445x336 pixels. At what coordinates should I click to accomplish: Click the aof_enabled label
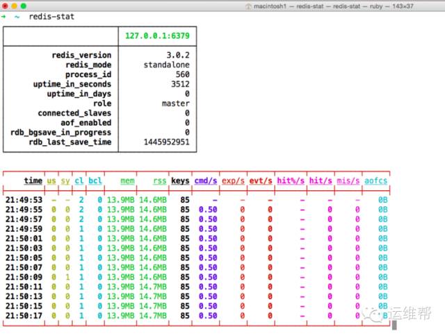pos(86,123)
